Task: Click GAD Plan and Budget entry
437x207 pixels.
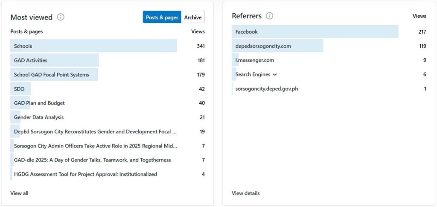Action: 39,103
